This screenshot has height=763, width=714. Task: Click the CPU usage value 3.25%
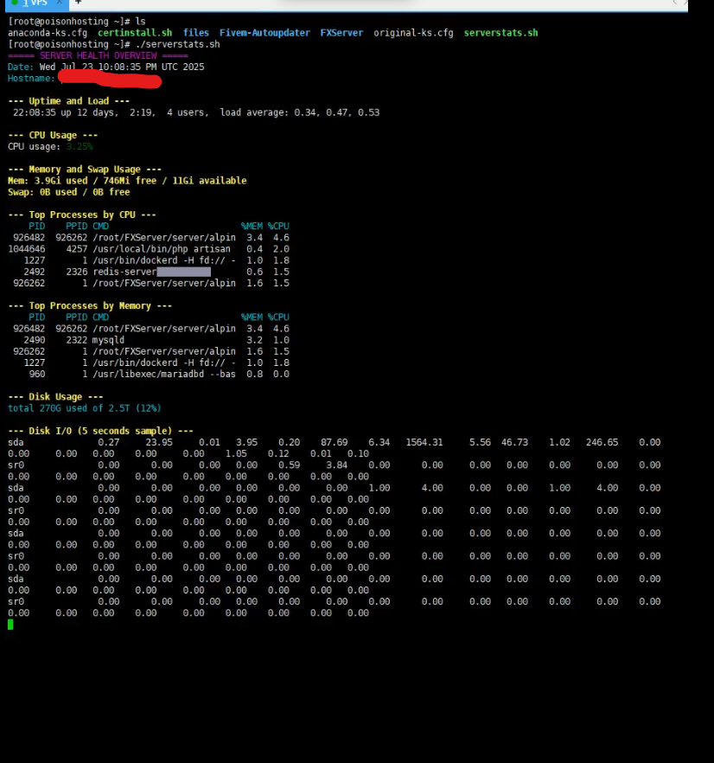[80, 146]
